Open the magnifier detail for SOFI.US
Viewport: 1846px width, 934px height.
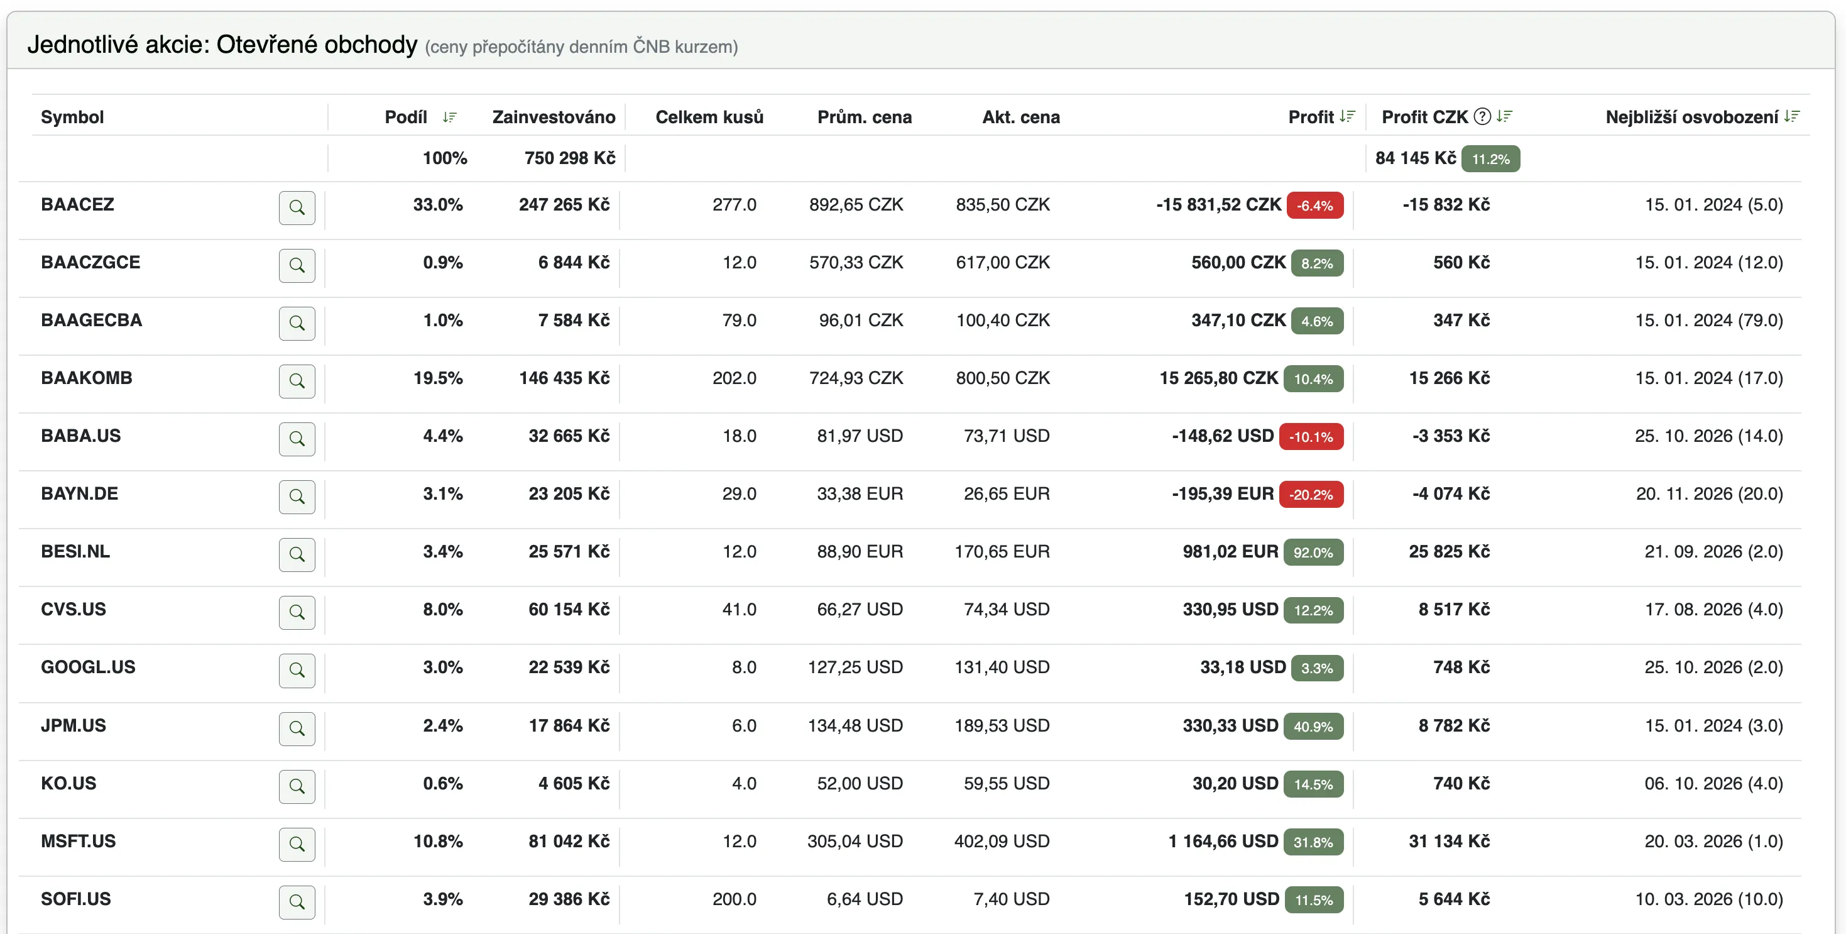297,903
